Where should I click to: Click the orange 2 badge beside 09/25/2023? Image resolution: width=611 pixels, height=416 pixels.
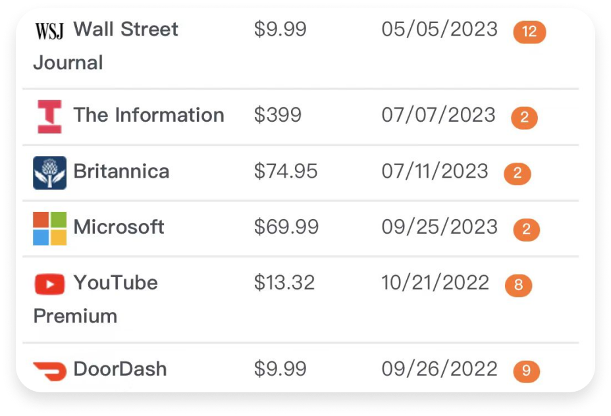pos(526,230)
